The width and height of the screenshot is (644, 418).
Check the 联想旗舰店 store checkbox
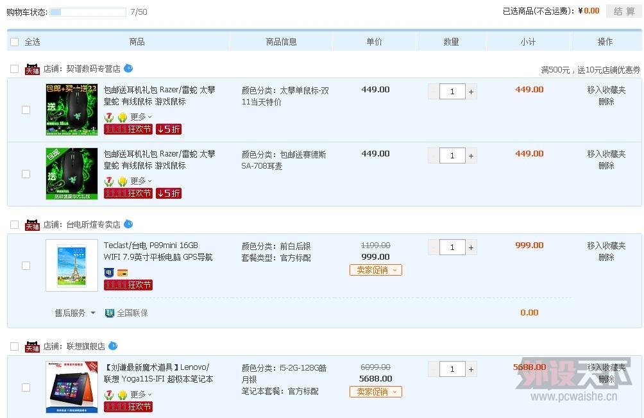[14, 347]
